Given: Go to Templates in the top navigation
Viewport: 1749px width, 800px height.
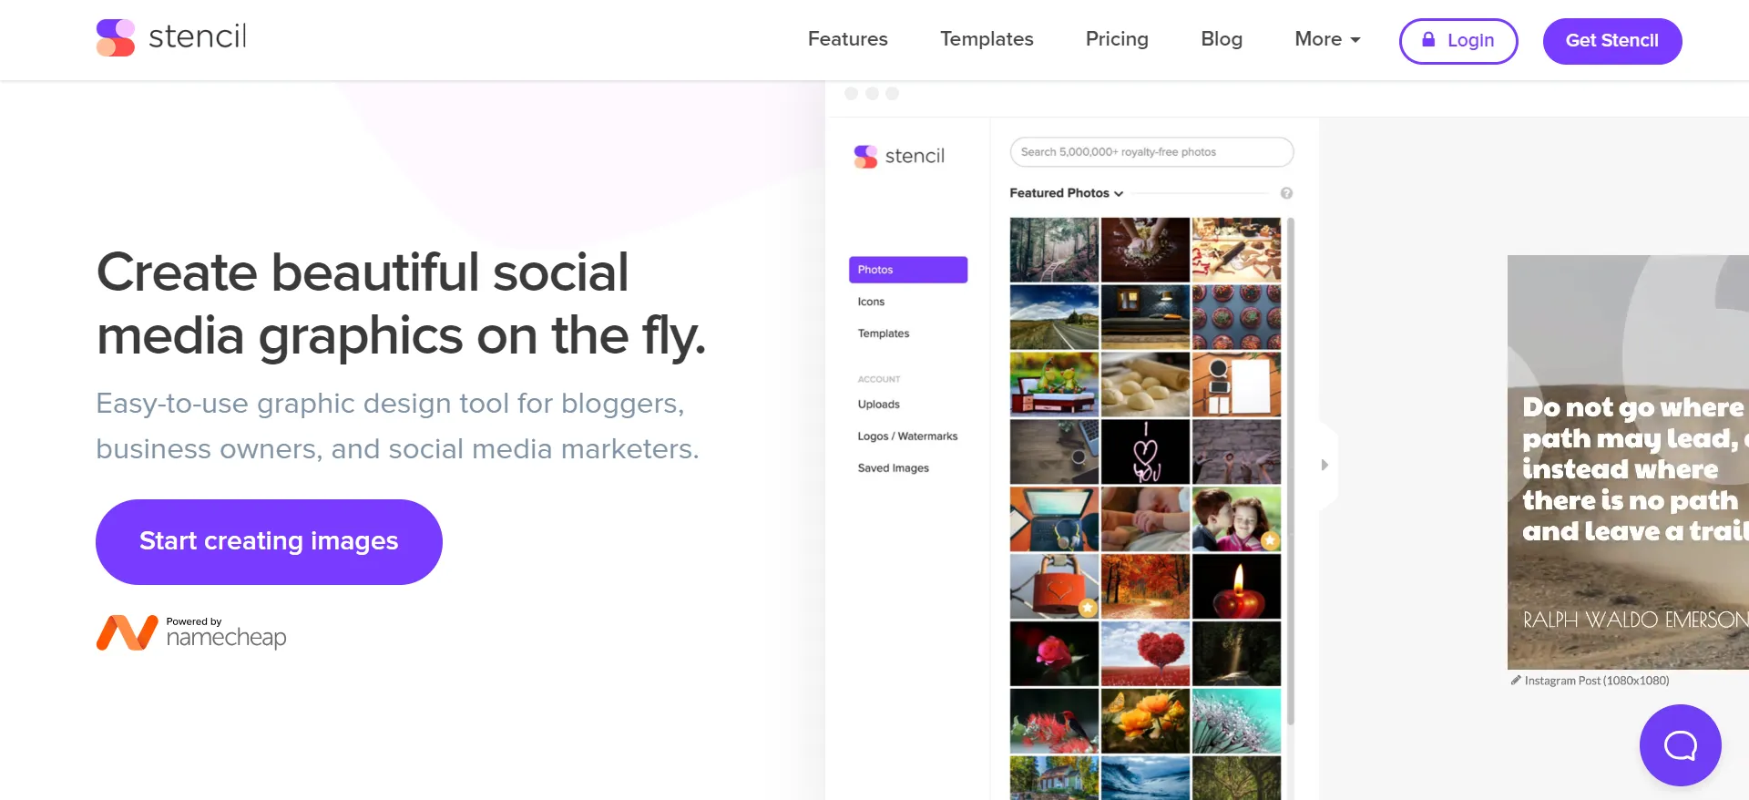Looking at the screenshot, I should (987, 39).
